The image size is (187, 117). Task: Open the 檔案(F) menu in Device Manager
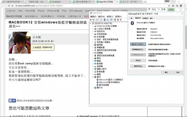pos(93,17)
